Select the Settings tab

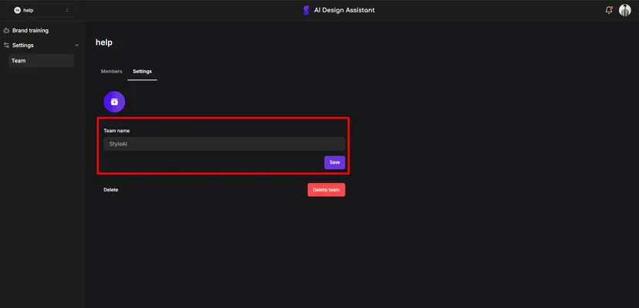[142, 71]
